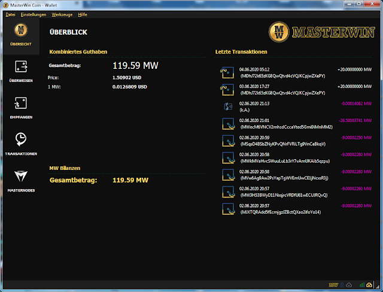Viewport: 383px width, 292px height.
Task: Open the Überweisen send page
Action: click(21, 71)
